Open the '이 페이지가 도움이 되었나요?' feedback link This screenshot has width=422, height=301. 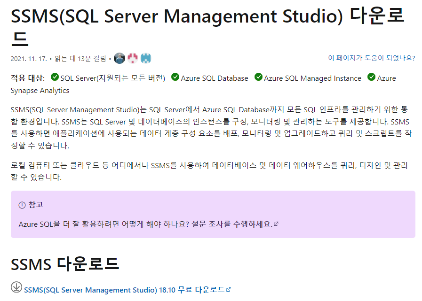pyautogui.click(x=372, y=58)
